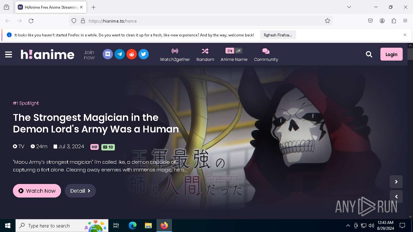Click the scrollbar down arrow
The width and height of the screenshot is (413, 232).
[x=410, y=217]
